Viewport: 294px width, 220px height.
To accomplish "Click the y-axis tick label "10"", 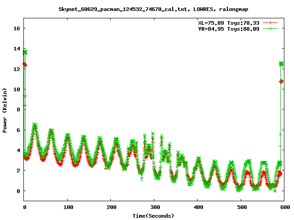I will pyautogui.click(x=17, y=89).
